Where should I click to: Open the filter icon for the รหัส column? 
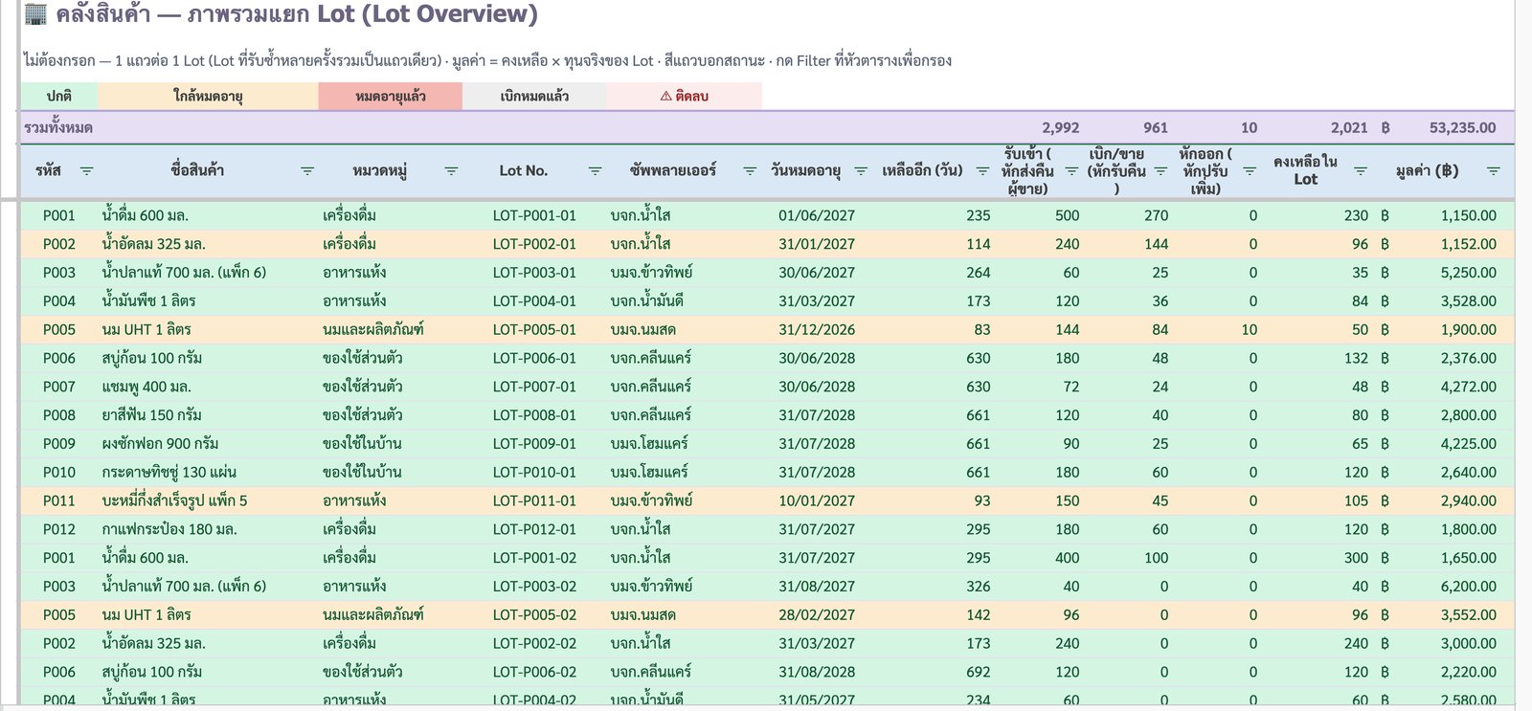pos(87,171)
